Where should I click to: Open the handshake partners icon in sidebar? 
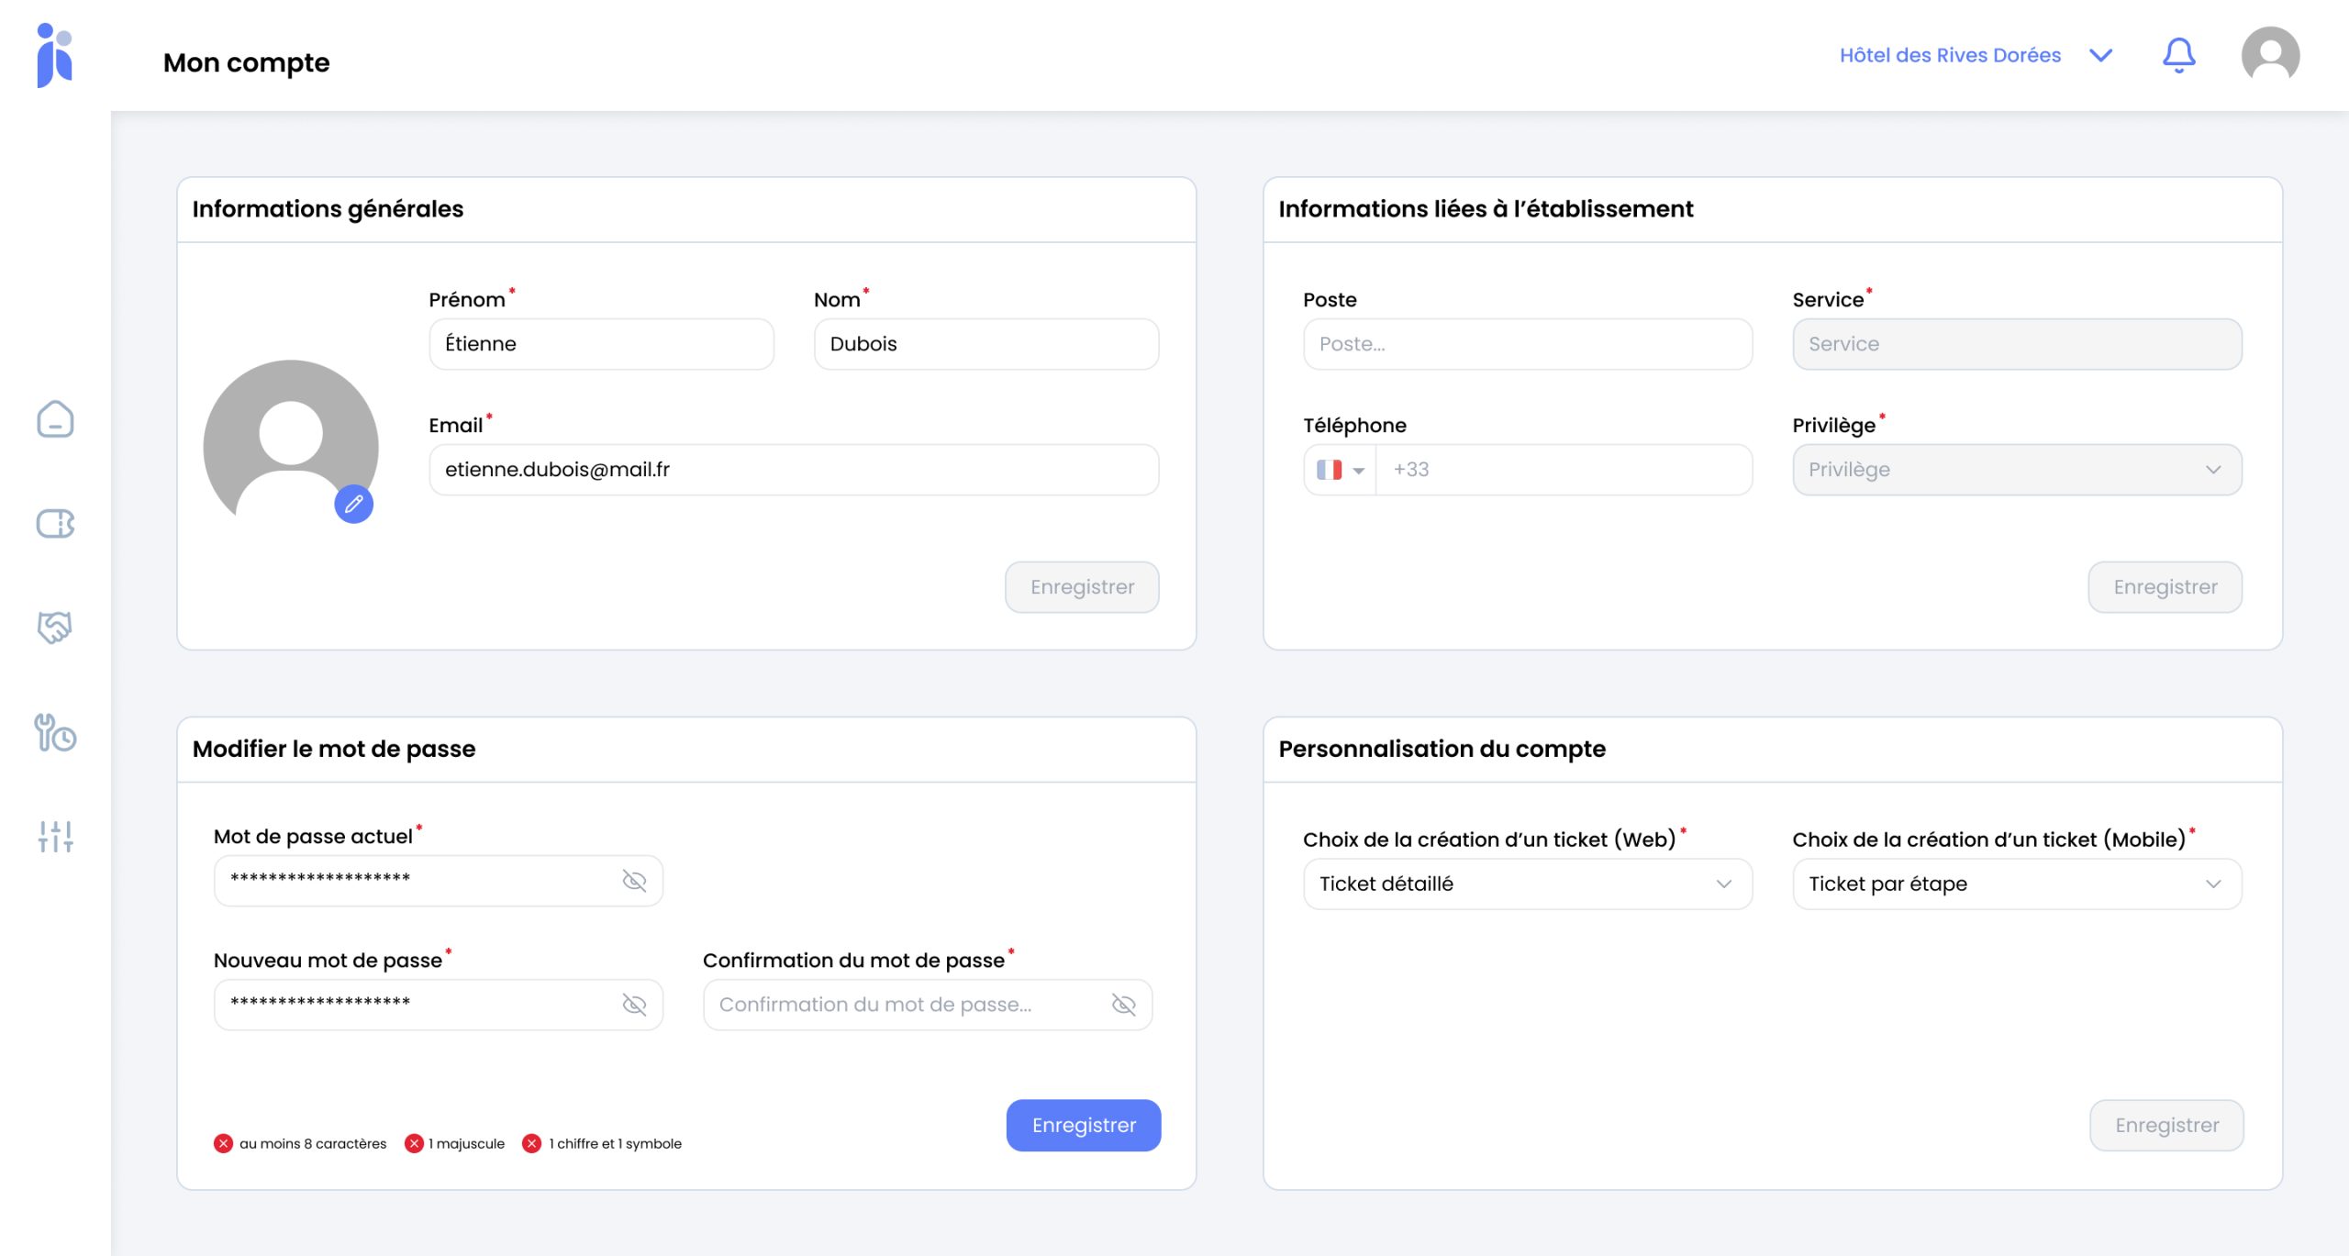[x=55, y=628]
